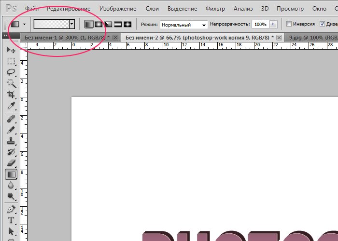338x241 pixels.
Task: Select the Blur tool
Action: click(11, 185)
